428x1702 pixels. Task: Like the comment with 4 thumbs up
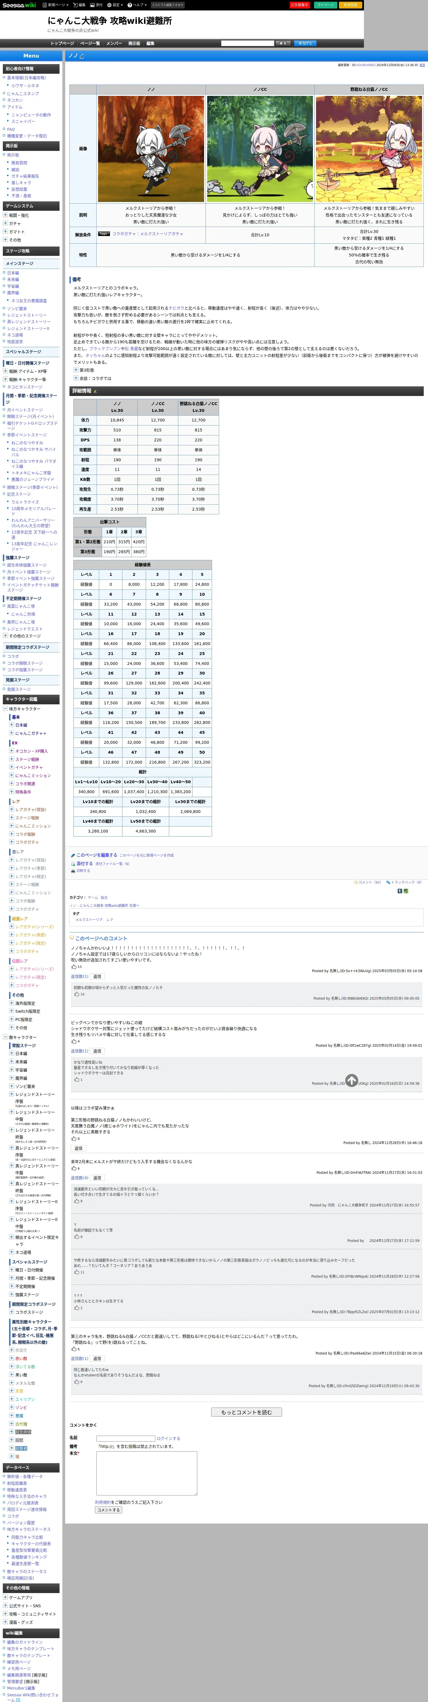[74, 1041]
